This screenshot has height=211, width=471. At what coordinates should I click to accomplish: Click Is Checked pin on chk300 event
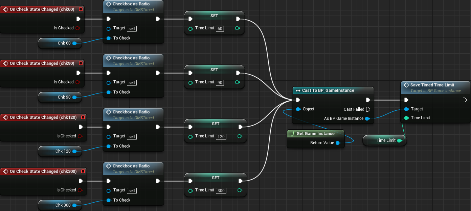pyautogui.click(x=80, y=190)
